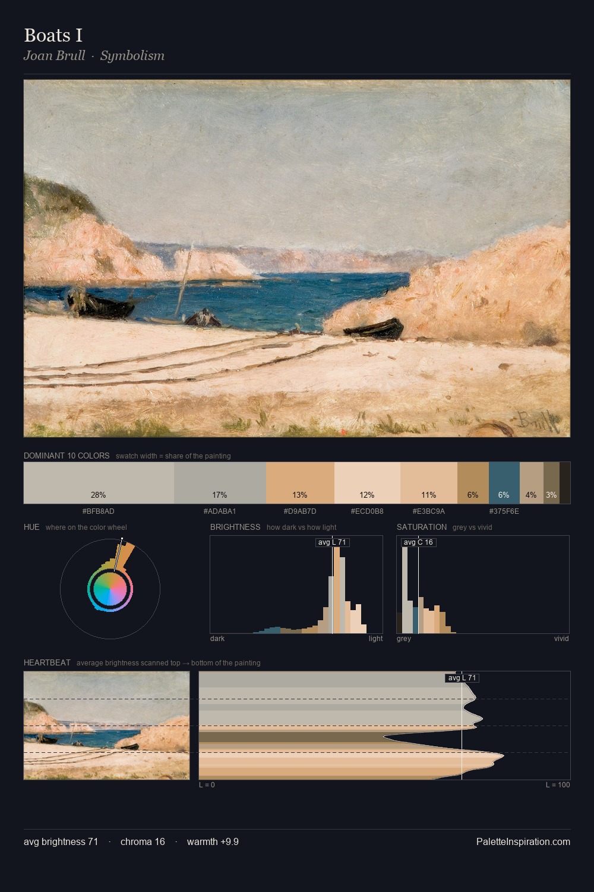Click the 28% swatch #BFB8AD
This screenshot has height=892, width=594.
(x=99, y=483)
